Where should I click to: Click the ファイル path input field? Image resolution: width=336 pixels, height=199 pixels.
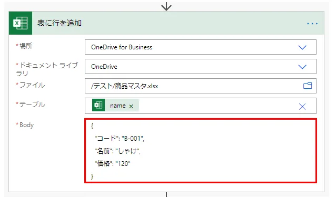pos(201,86)
